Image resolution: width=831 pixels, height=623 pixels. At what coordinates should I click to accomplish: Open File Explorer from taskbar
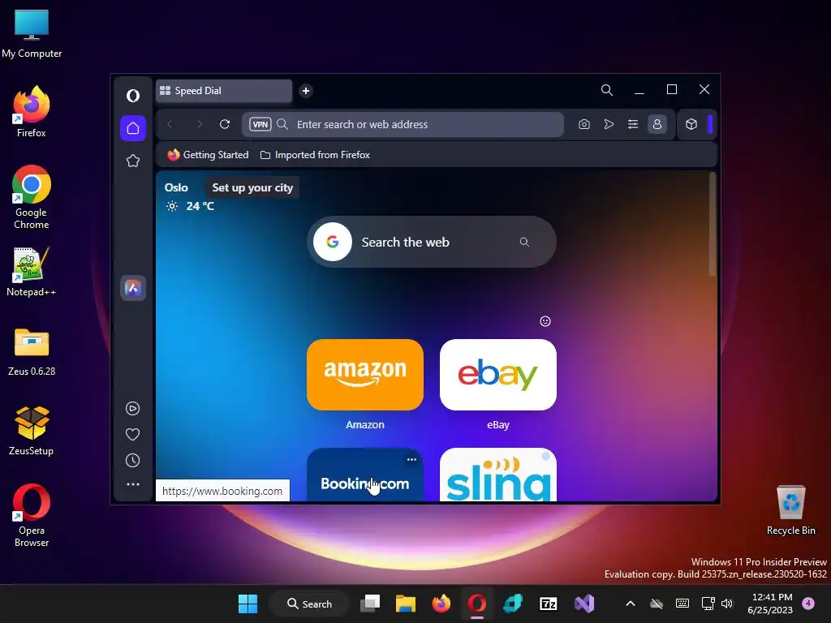point(406,604)
